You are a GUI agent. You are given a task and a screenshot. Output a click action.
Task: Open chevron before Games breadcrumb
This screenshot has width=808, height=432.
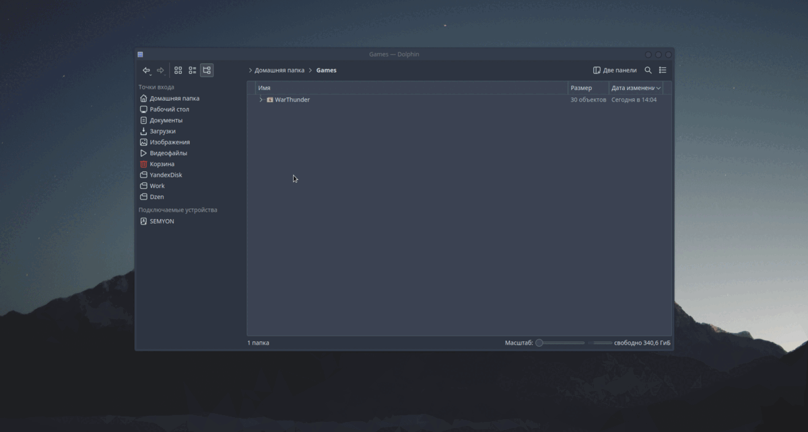[310, 70]
